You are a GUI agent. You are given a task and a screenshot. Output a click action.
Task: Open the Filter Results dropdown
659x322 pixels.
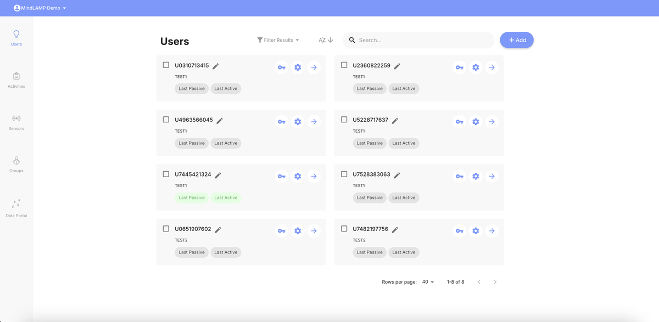278,39
